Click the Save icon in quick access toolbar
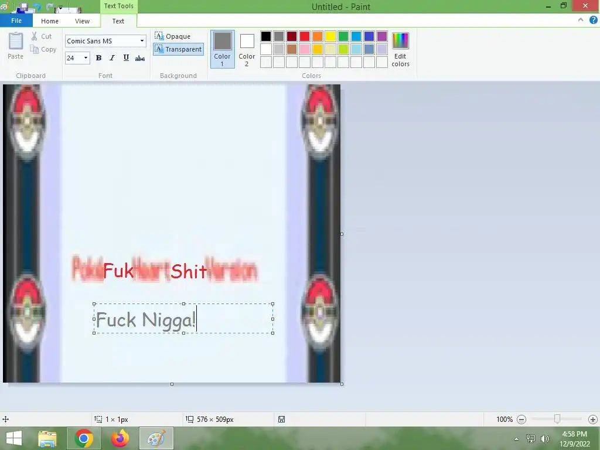Screen dimensions: 600x450 point(23,6)
